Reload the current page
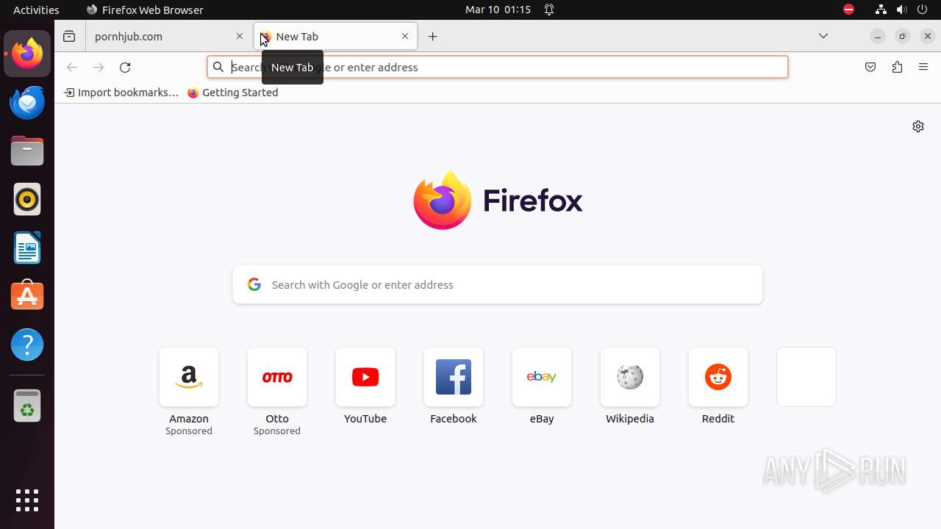Viewport: 941px width, 529px height. (x=125, y=68)
